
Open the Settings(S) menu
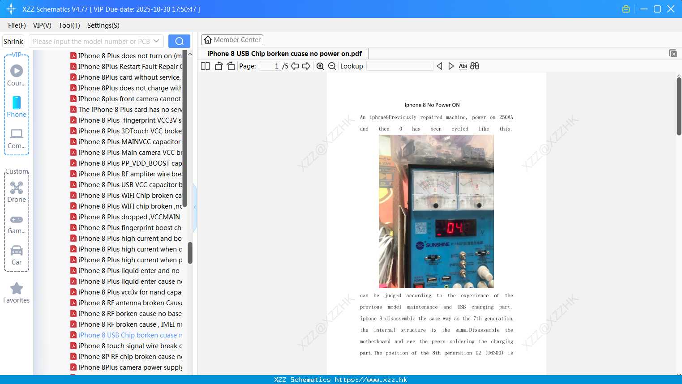[x=103, y=26]
